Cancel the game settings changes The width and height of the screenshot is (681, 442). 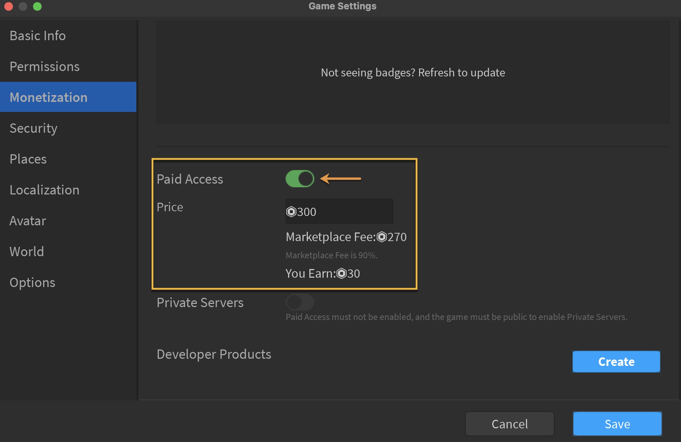click(509, 424)
